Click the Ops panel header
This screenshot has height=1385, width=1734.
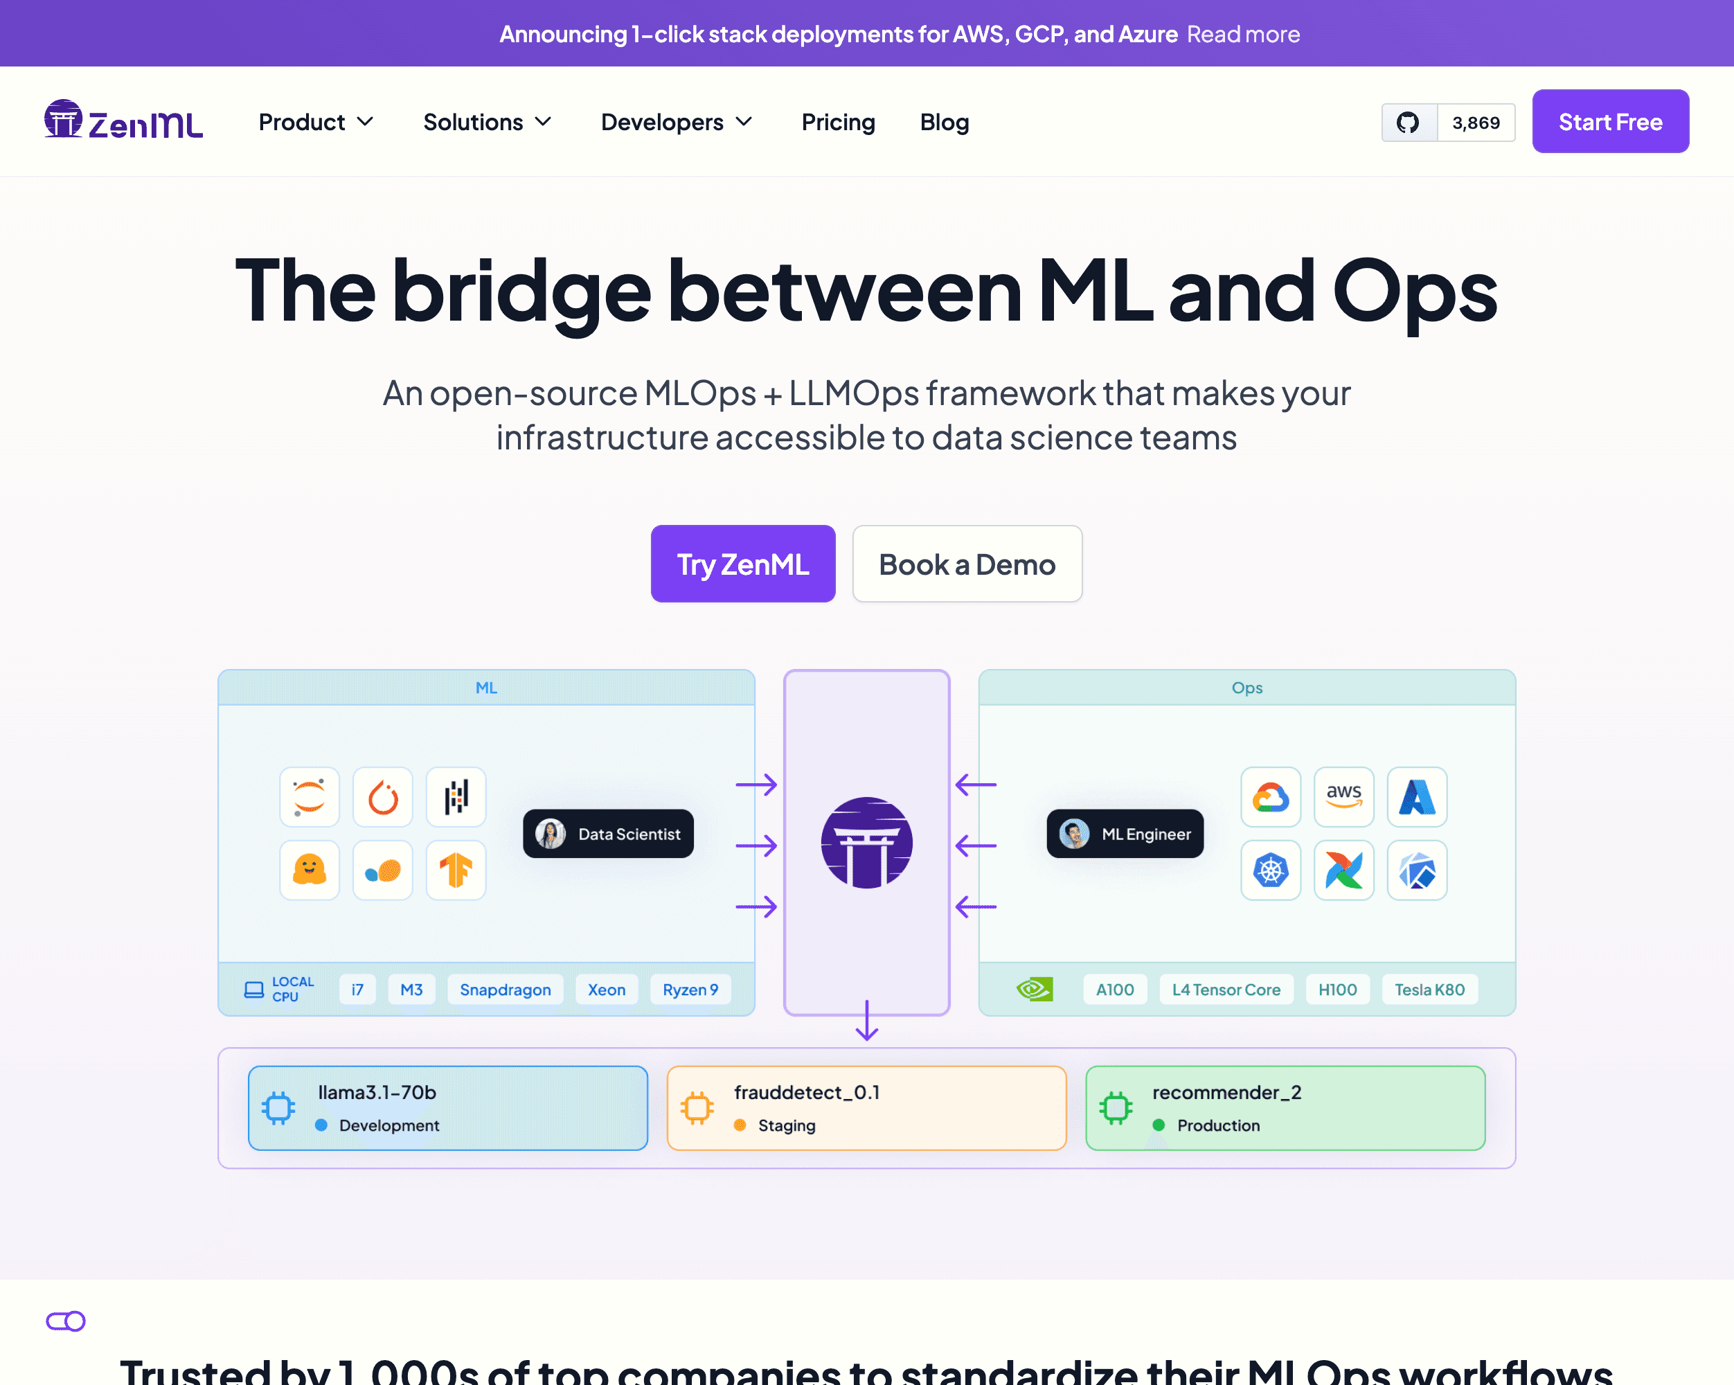pyautogui.click(x=1247, y=688)
